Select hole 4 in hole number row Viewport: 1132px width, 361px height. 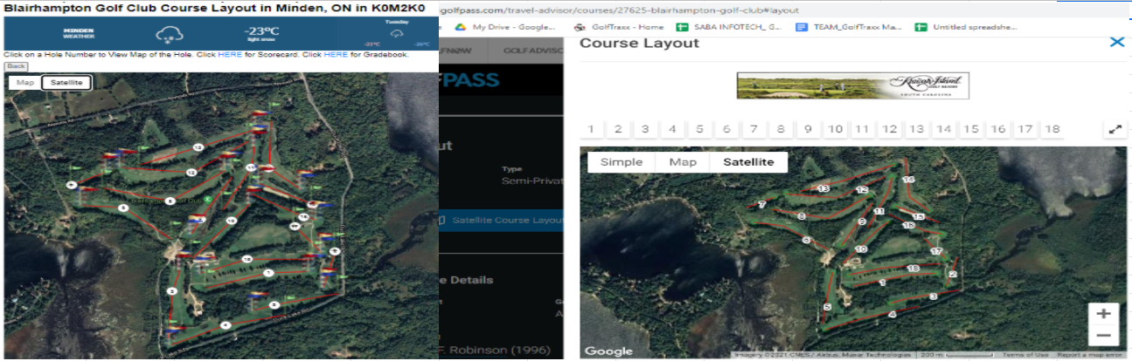pos(672,129)
